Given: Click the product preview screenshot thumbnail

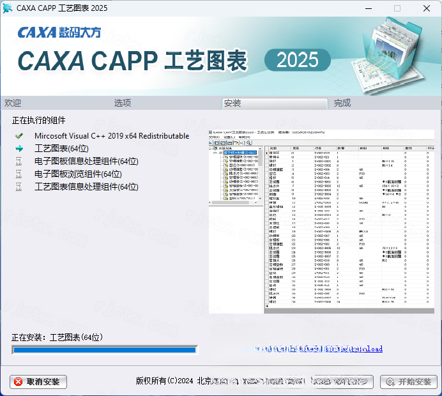Looking at the screenshot, I should (x=321, y=222).
